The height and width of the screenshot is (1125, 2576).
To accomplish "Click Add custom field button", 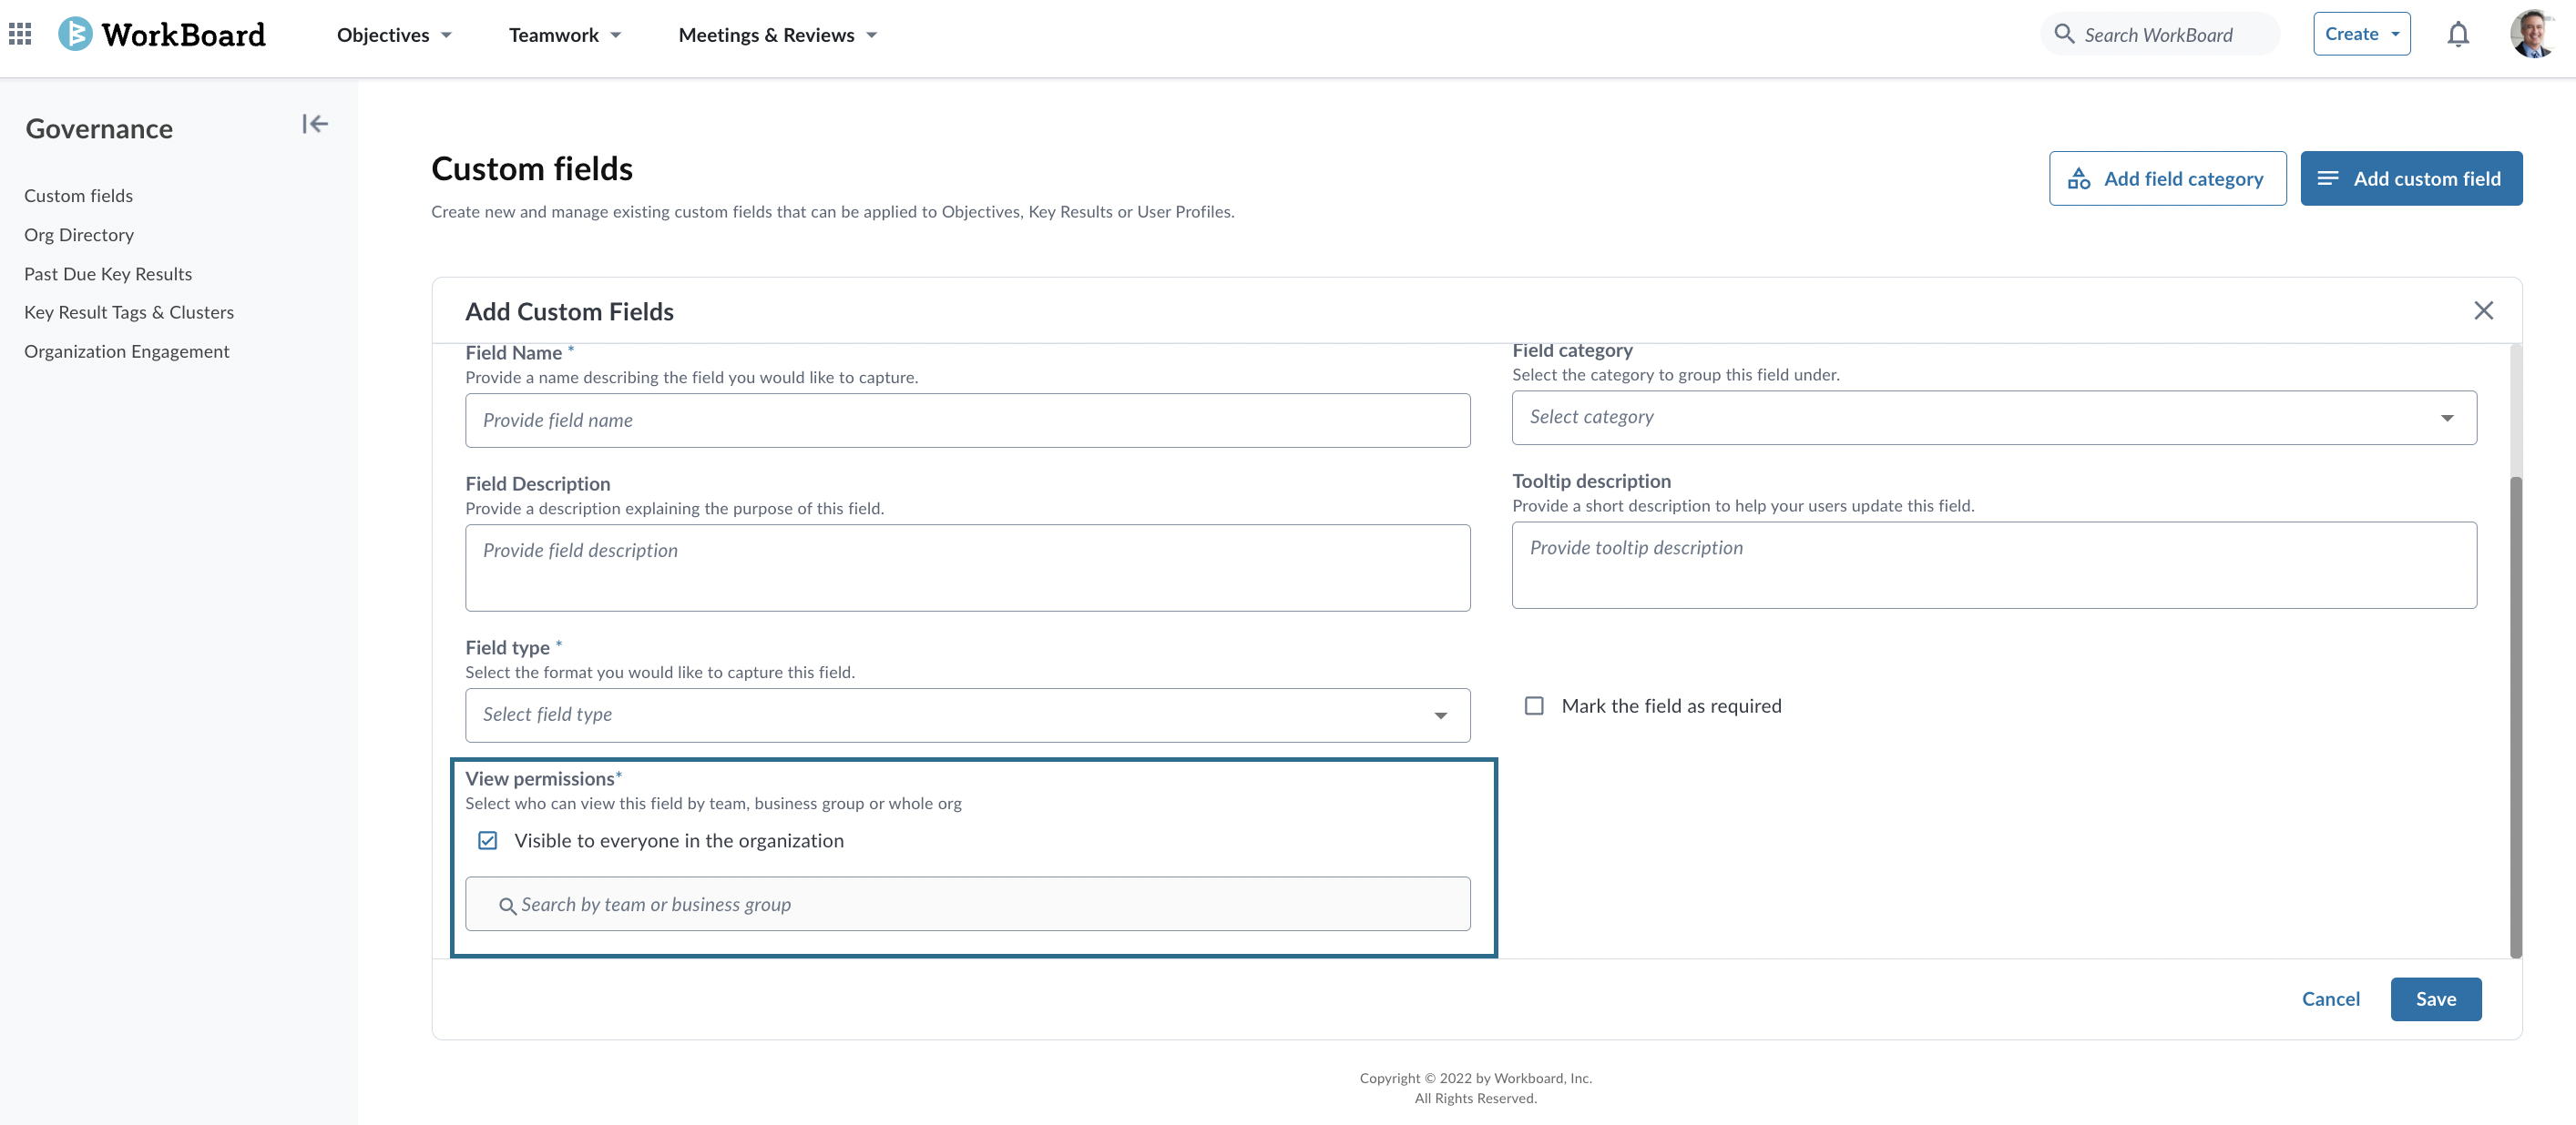I will (x=2411, y=178).
